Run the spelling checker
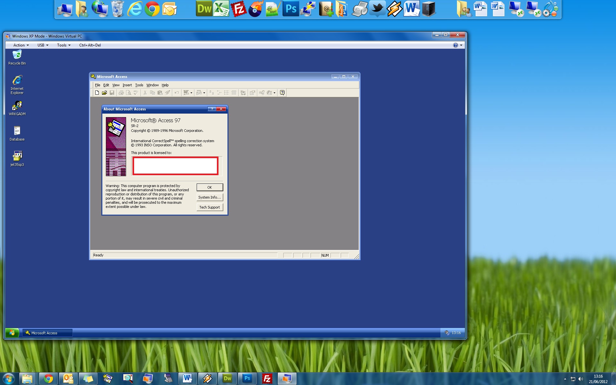616x385 pixels. pyautogui.click(x=135, y=93)
